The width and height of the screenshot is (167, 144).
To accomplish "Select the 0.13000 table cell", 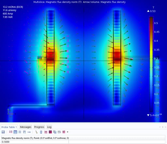I will 35,142.
